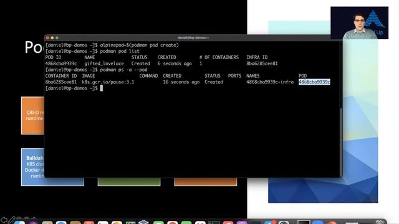Minimize the terminal using the yellow button

(x=52, y=38)
